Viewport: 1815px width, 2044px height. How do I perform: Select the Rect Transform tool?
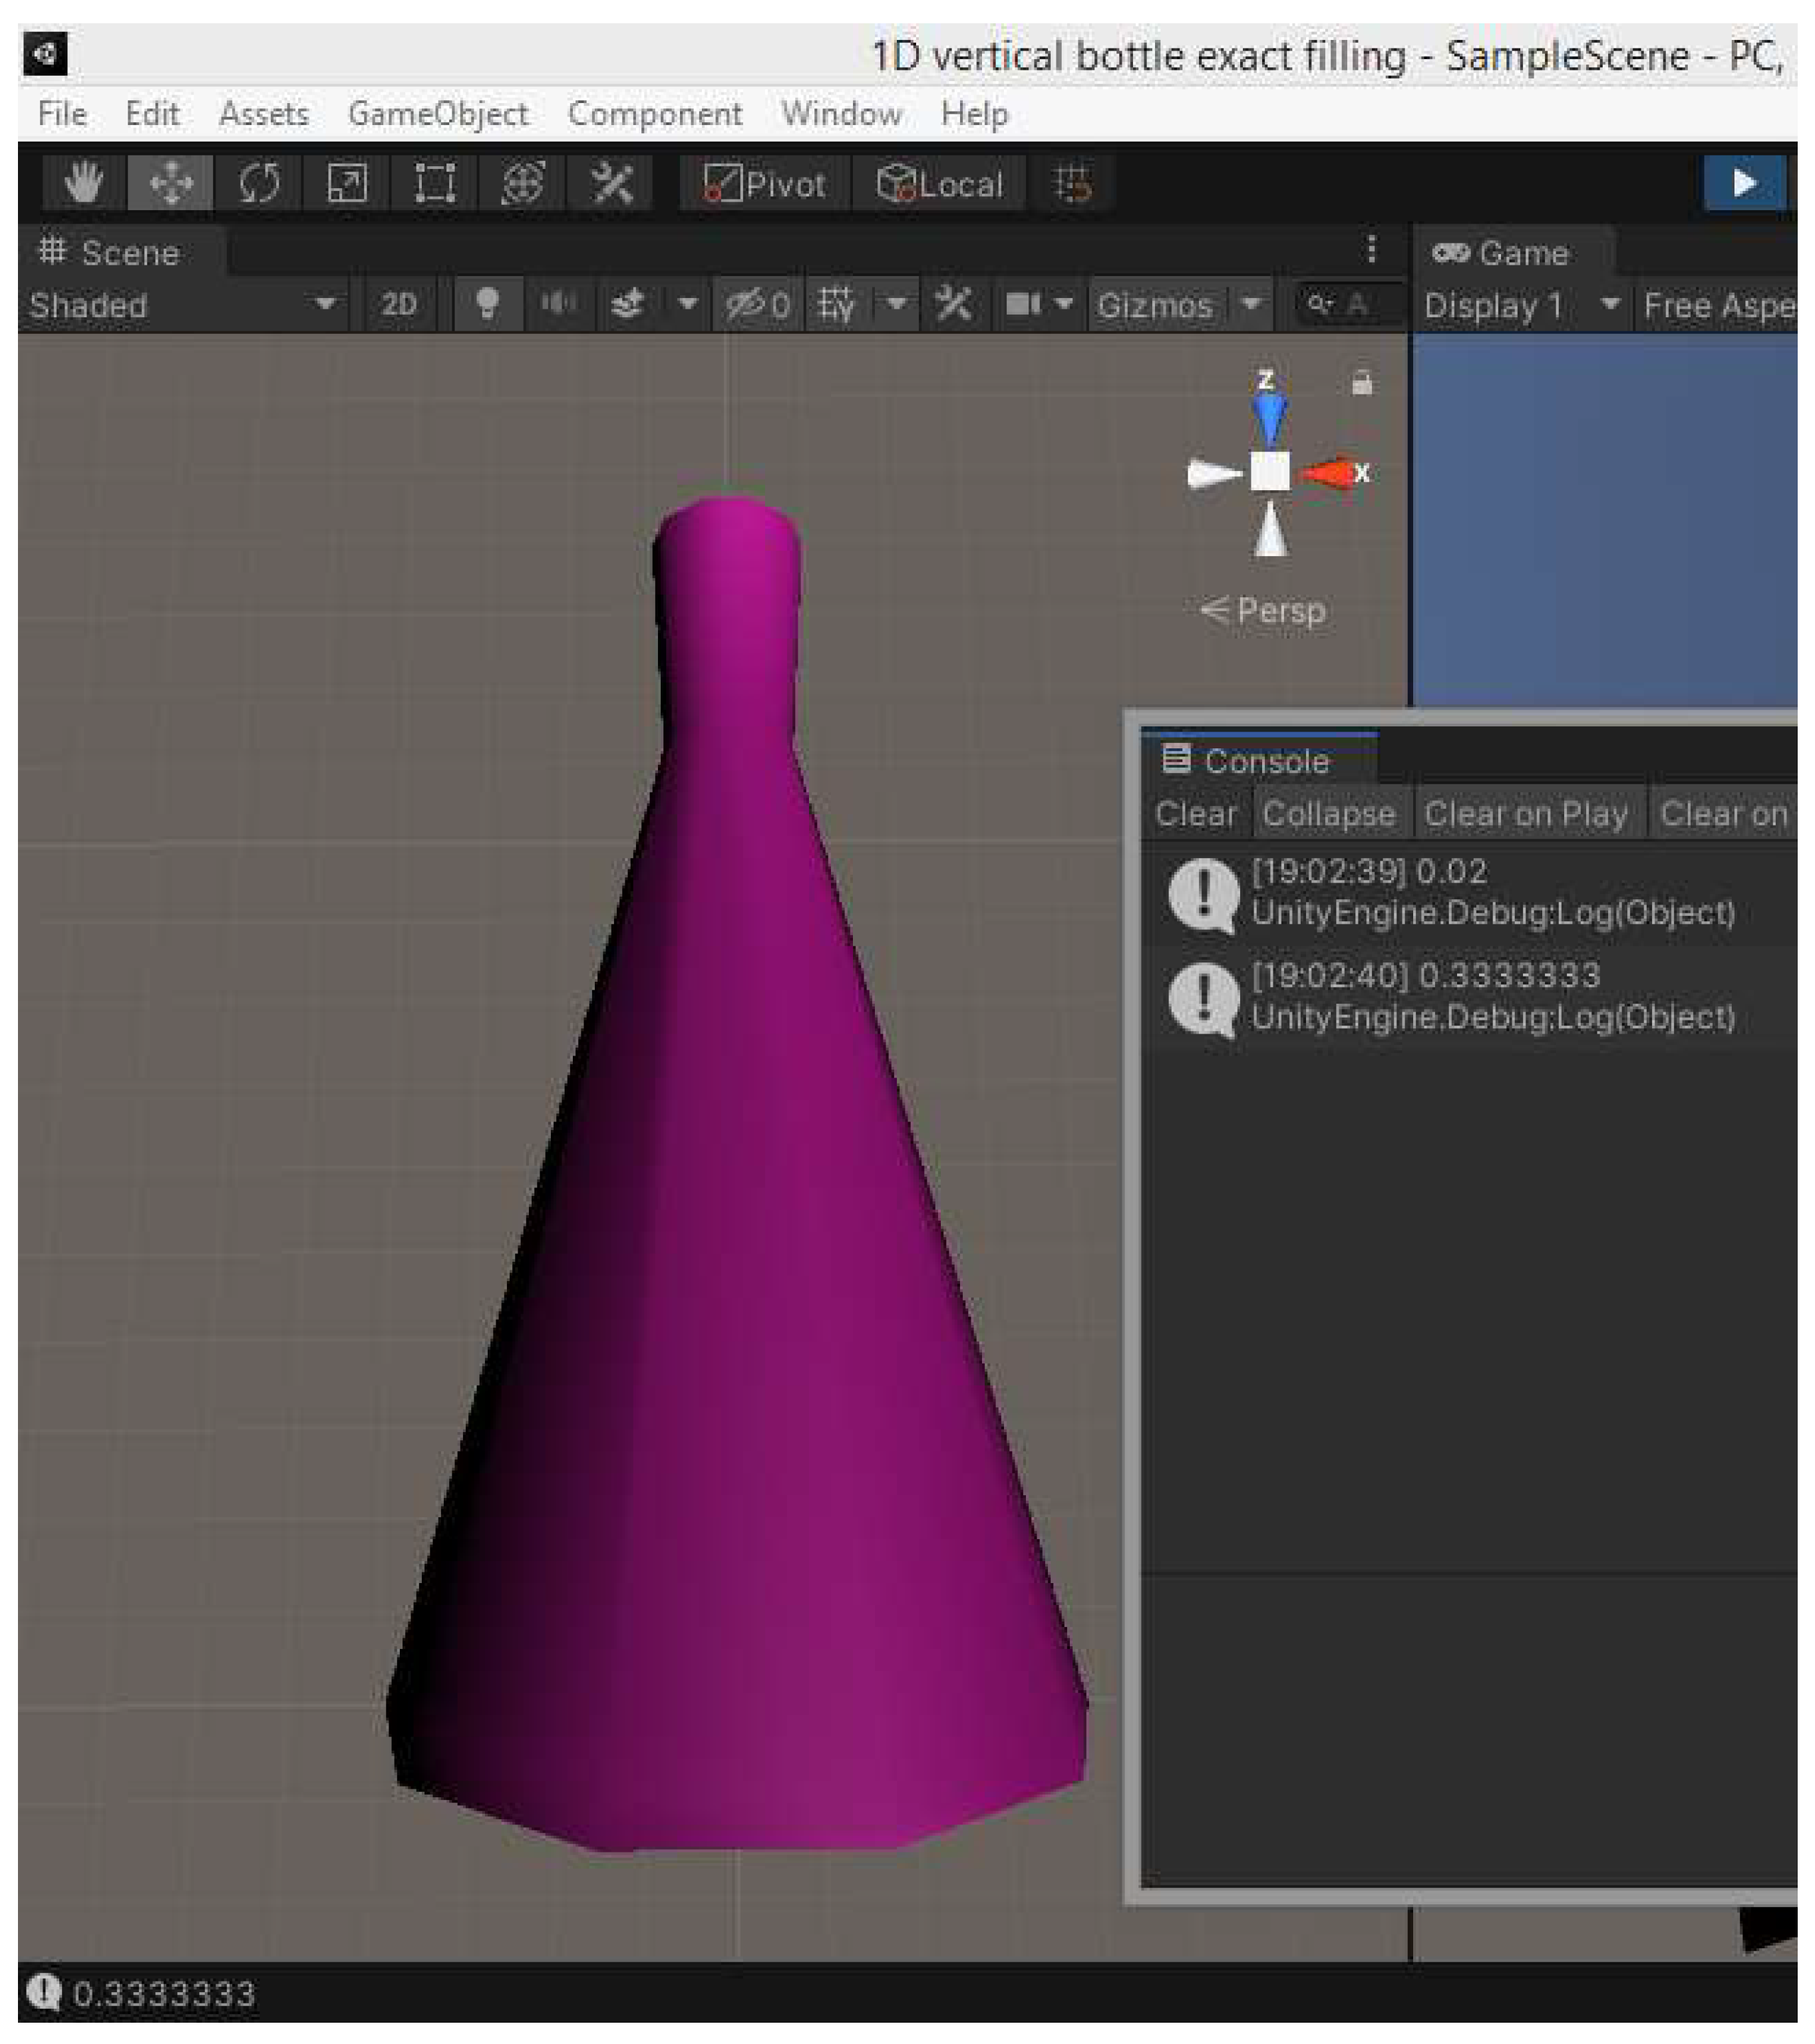[x=435, y=183]
